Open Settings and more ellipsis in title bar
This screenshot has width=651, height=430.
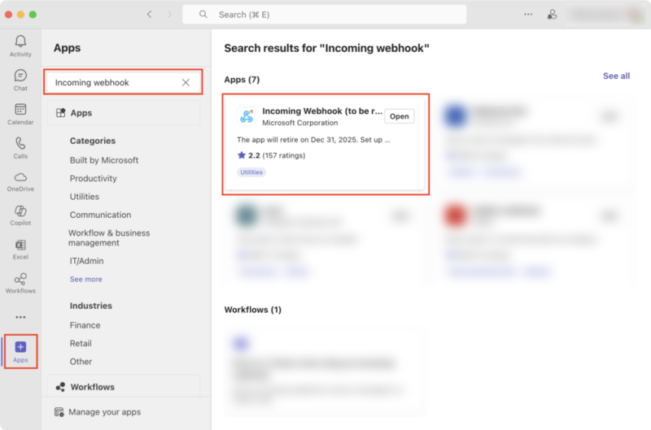(x=528, y=15)
